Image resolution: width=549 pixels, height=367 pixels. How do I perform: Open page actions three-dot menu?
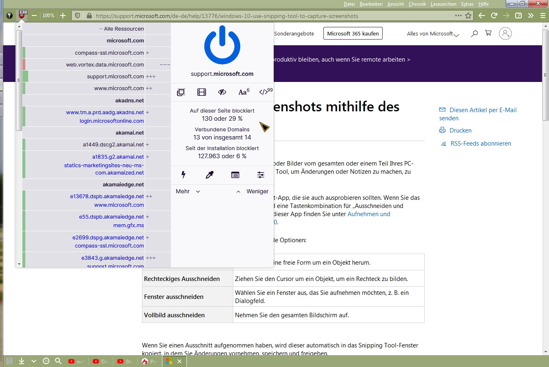458,15
